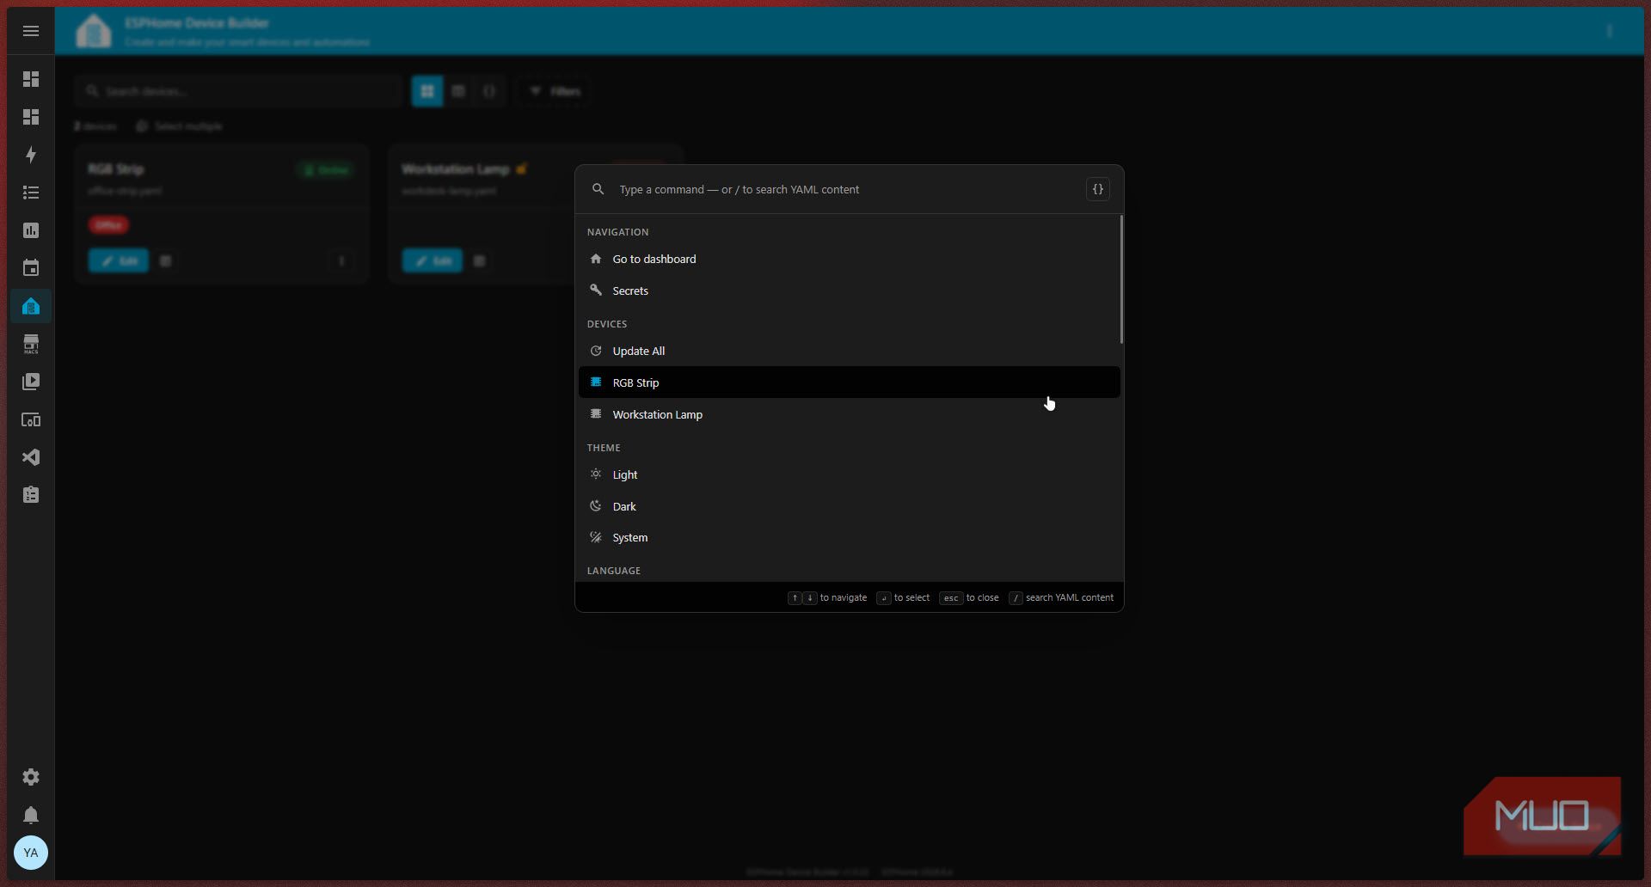Click Edit on RGB Strip card
The width and height of the screenshot is (1651, 887).
click(119, 260)
